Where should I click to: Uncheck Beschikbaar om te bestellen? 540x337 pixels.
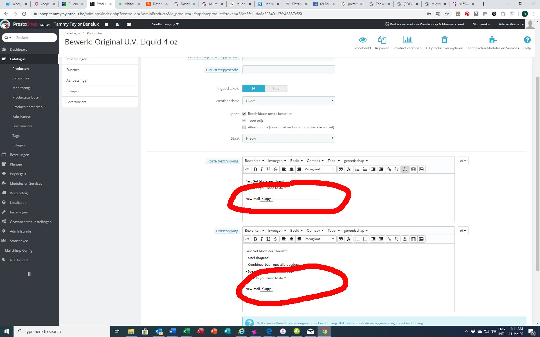[x=244, y=114]
